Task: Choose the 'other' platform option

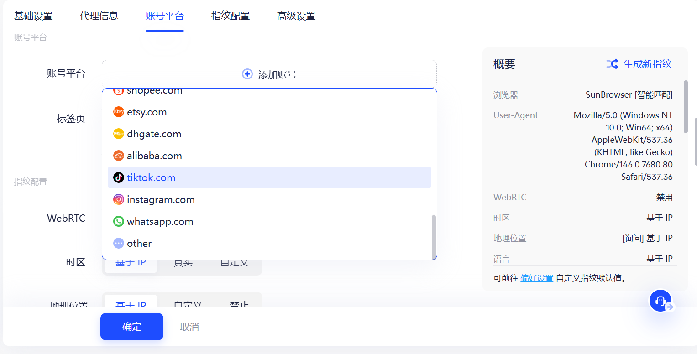Action: (x=269, y=243)
